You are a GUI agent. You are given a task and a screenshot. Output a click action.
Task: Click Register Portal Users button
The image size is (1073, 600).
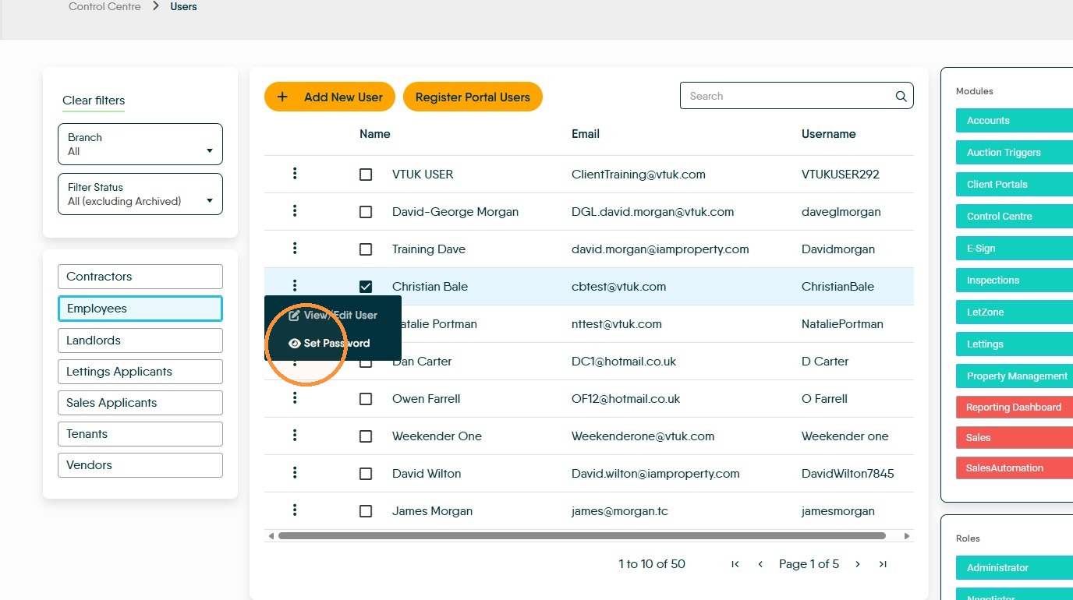pos(473,97)
